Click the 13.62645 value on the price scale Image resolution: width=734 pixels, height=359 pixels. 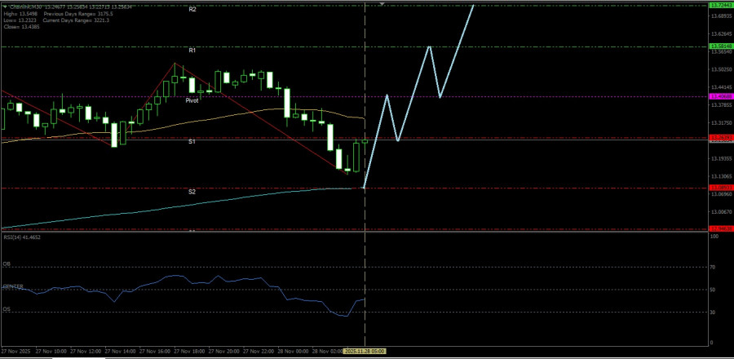pos(721,34)
